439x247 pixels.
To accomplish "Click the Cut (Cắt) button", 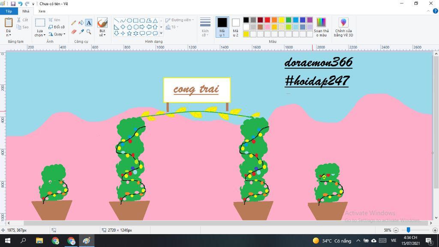I will [22, 20].
